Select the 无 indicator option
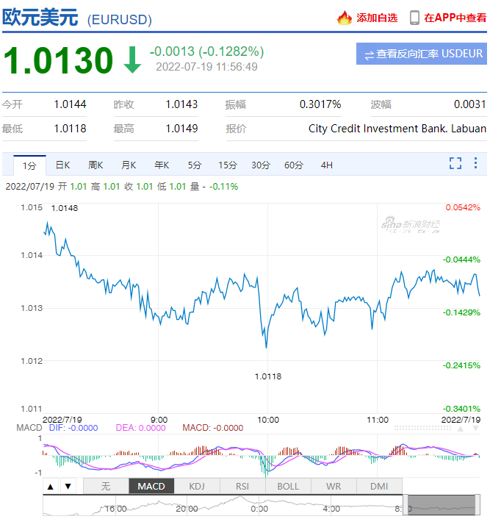 pos(106,486)
